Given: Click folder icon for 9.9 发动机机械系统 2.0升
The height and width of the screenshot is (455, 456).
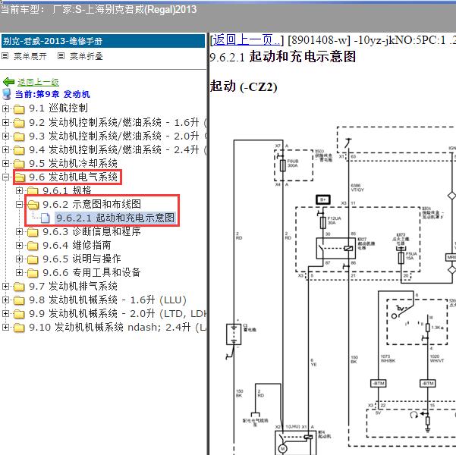Looking at the screenshot, I should point(19,314).
